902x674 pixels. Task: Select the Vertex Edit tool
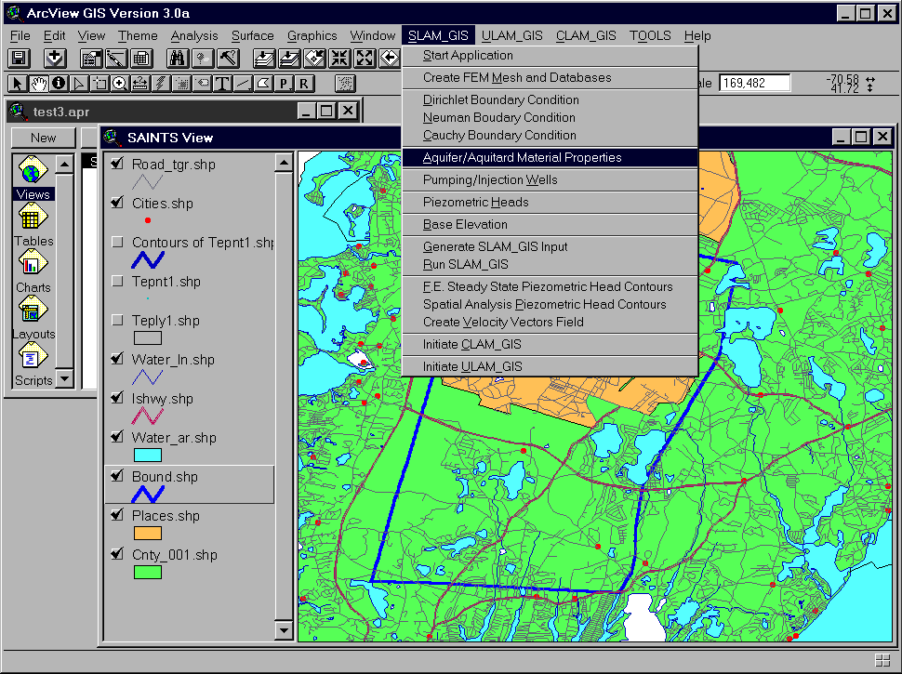click(79, 84)
